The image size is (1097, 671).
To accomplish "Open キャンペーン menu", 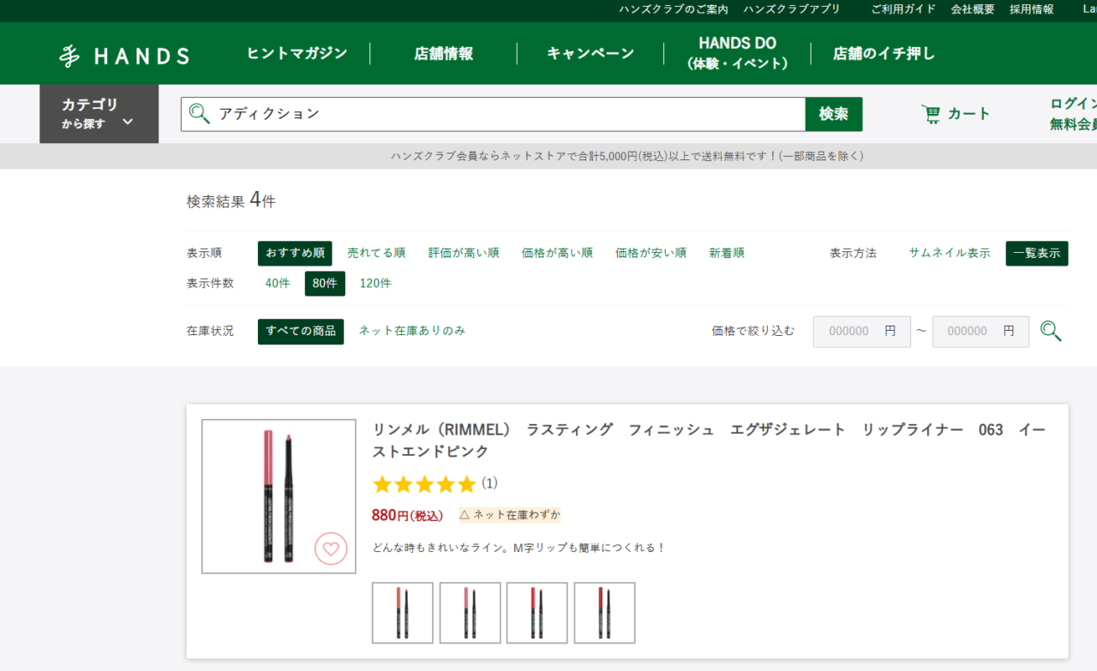I will 590,53.
